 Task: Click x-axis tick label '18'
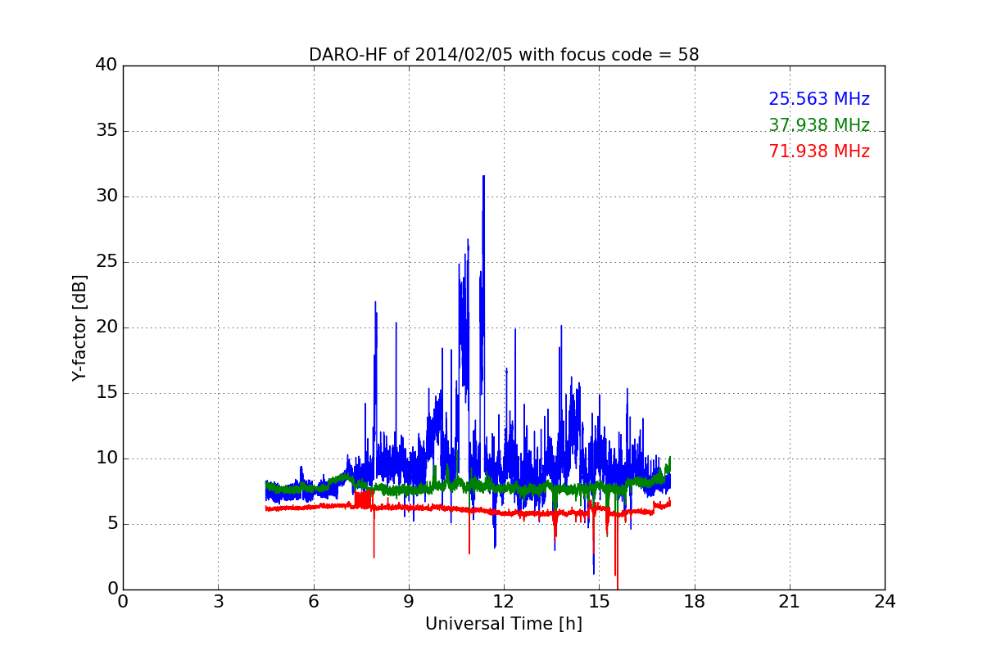[x=695, y=601]
